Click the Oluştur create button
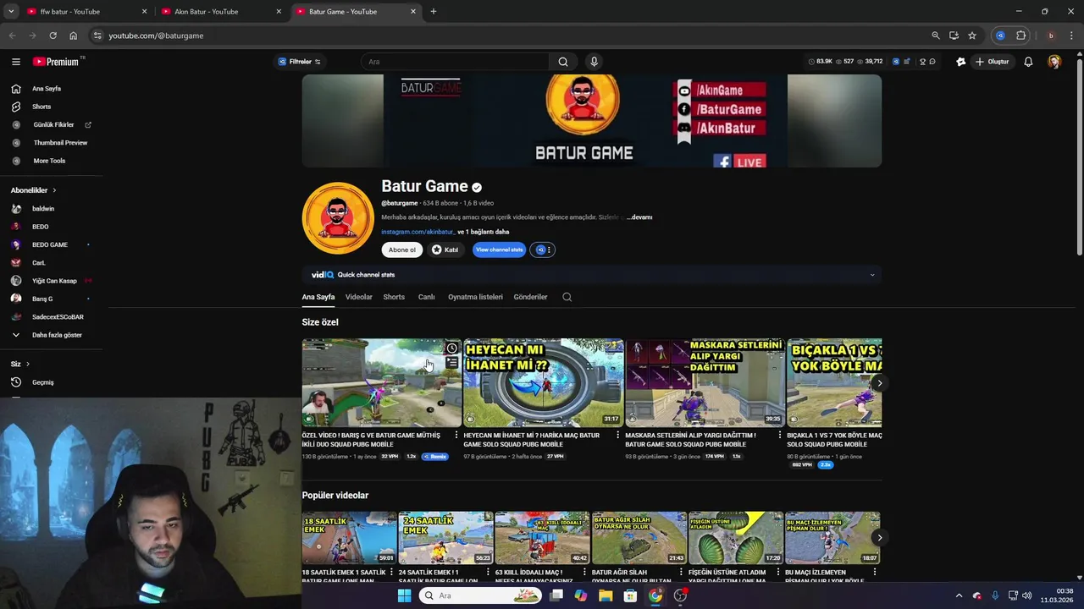 [x=992, y=62]
